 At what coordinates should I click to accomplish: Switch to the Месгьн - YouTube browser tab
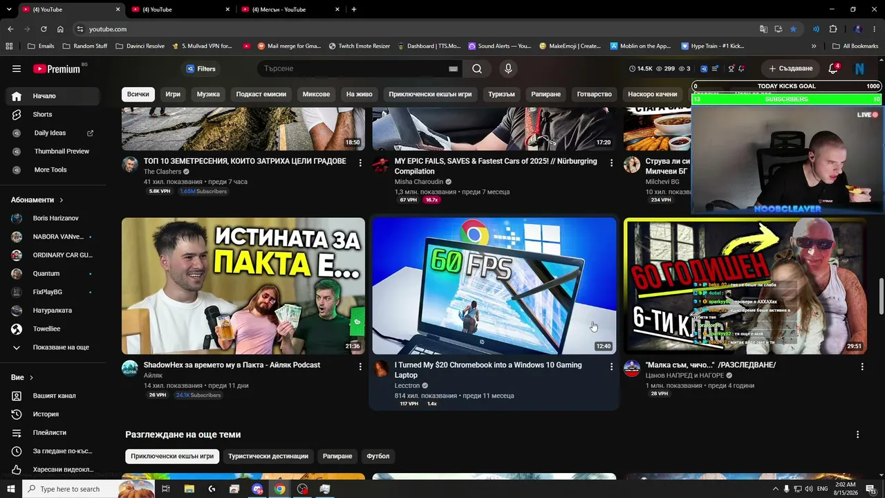coord(290,9)
